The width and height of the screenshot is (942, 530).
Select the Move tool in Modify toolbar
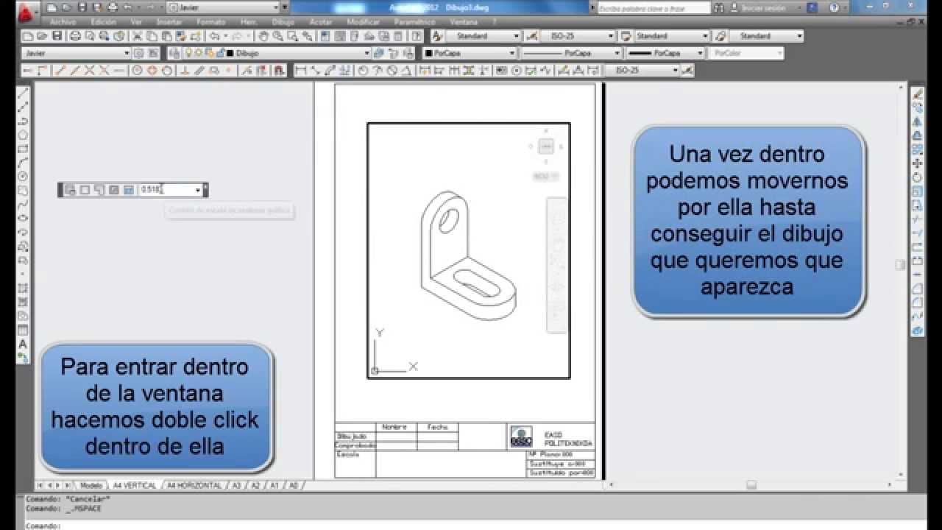coord(918,163)
